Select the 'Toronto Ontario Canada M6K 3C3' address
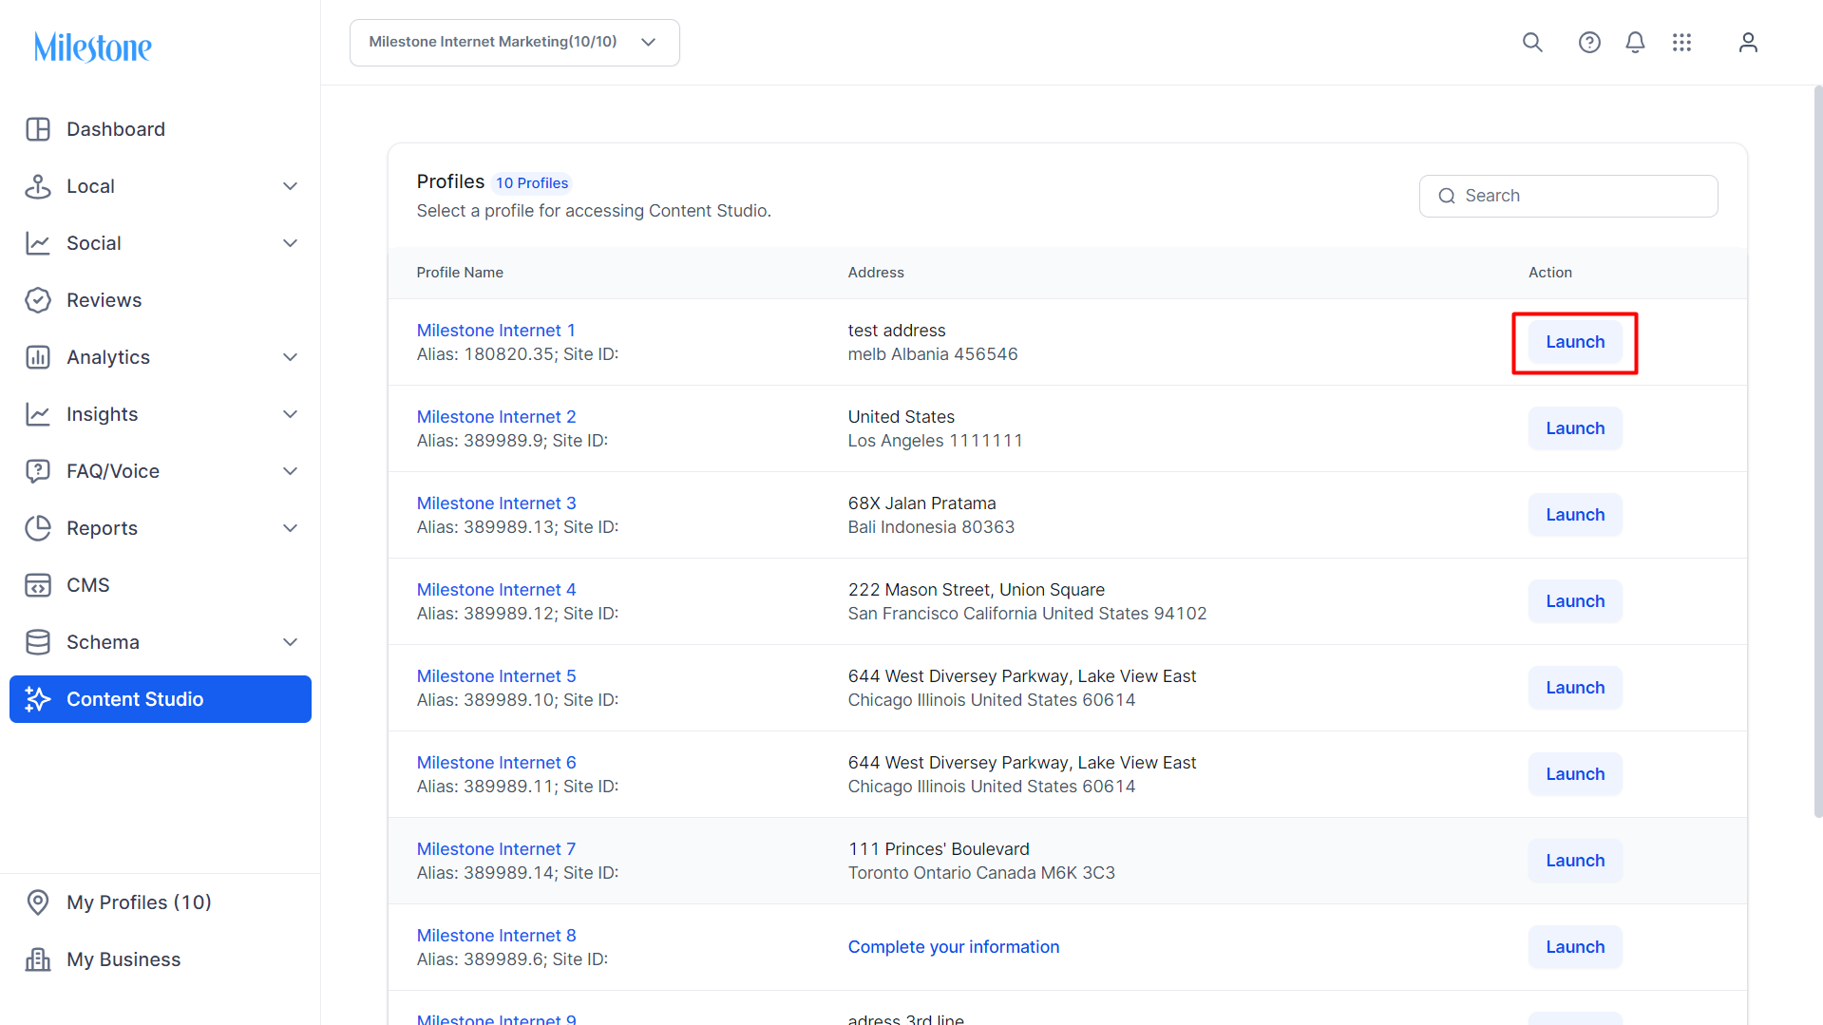This screenshot has height=1025, width=1823. tap(981, 873)
